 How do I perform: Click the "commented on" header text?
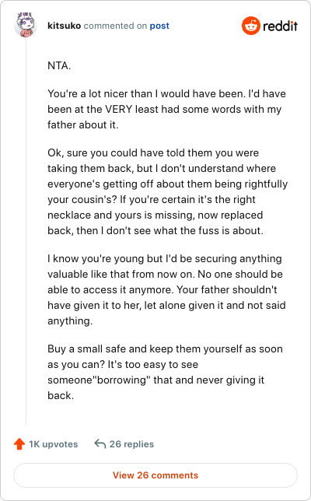115,26
